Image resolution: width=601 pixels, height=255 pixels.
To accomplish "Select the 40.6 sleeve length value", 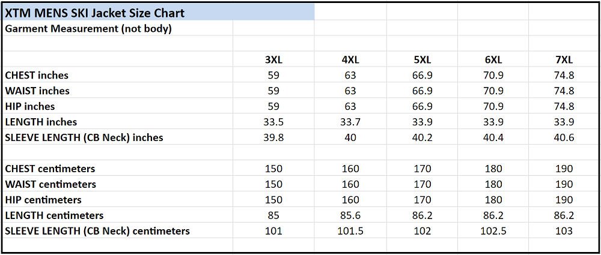I will pos(564,137).
